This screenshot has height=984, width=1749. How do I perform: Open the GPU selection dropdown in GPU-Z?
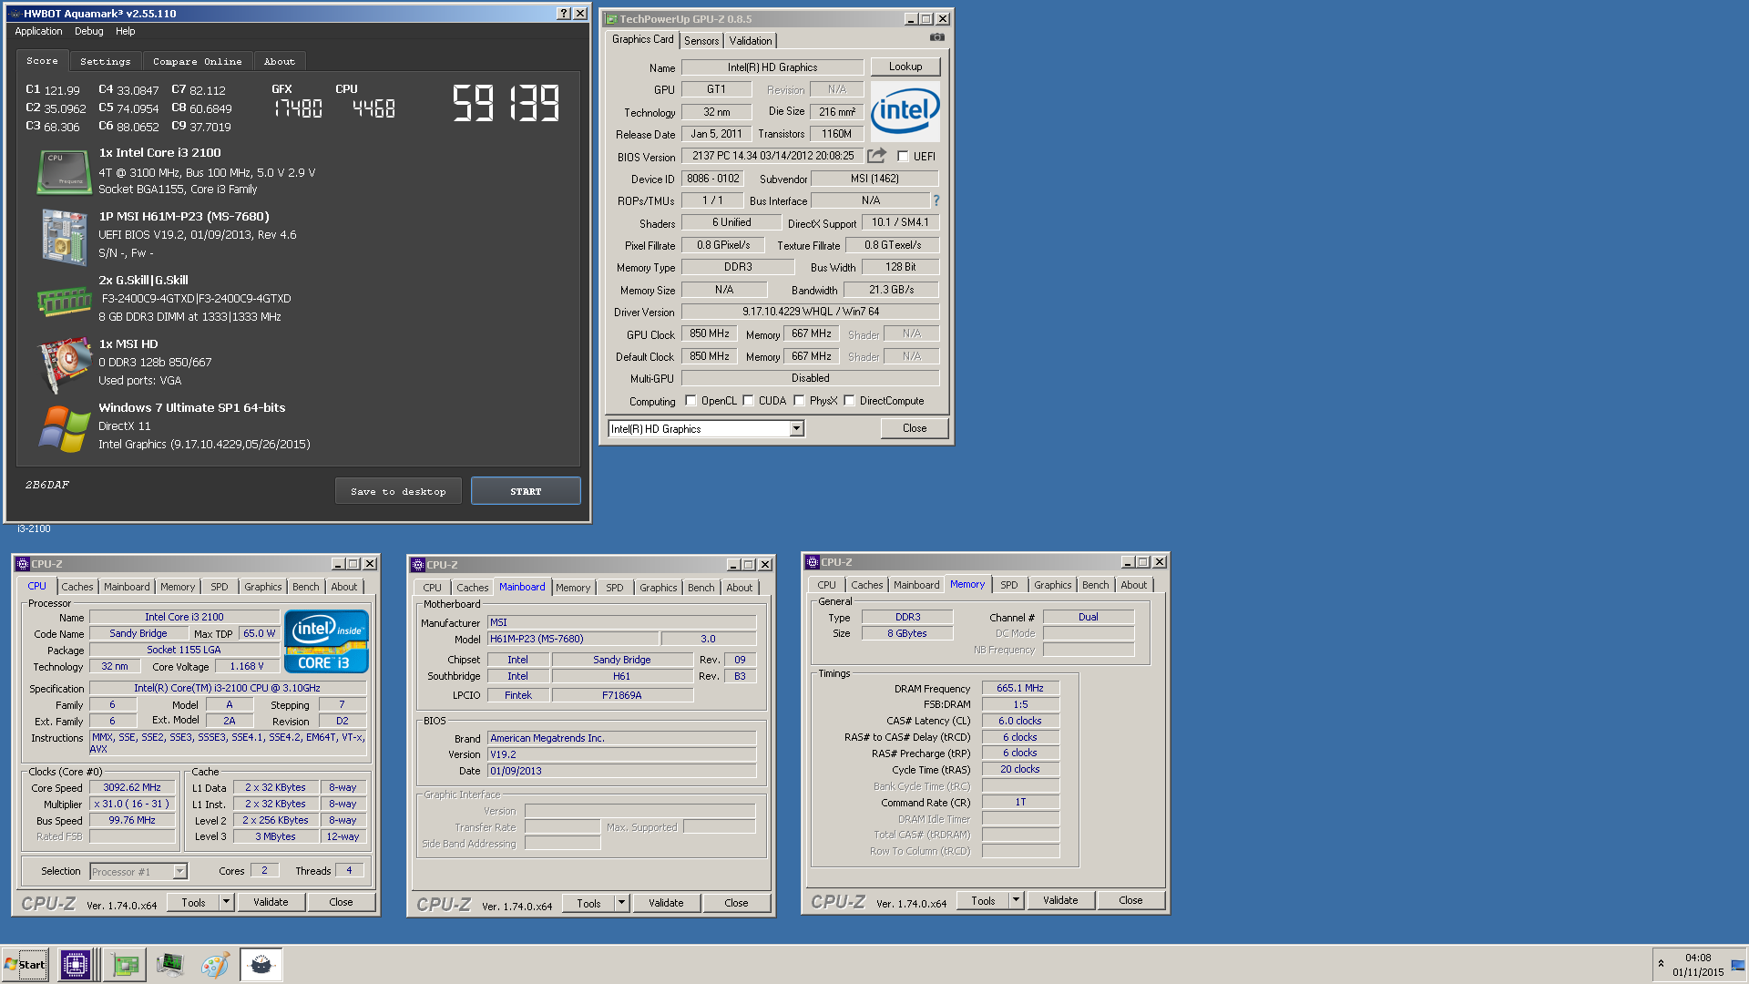tap(796, 428)
